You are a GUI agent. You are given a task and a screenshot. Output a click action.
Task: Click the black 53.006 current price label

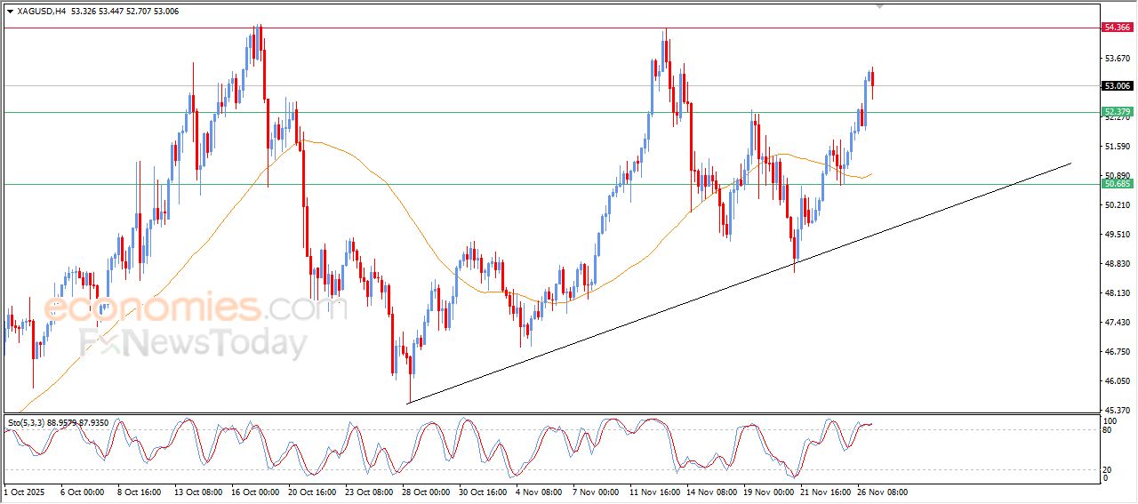click(x=1117, y=86)
